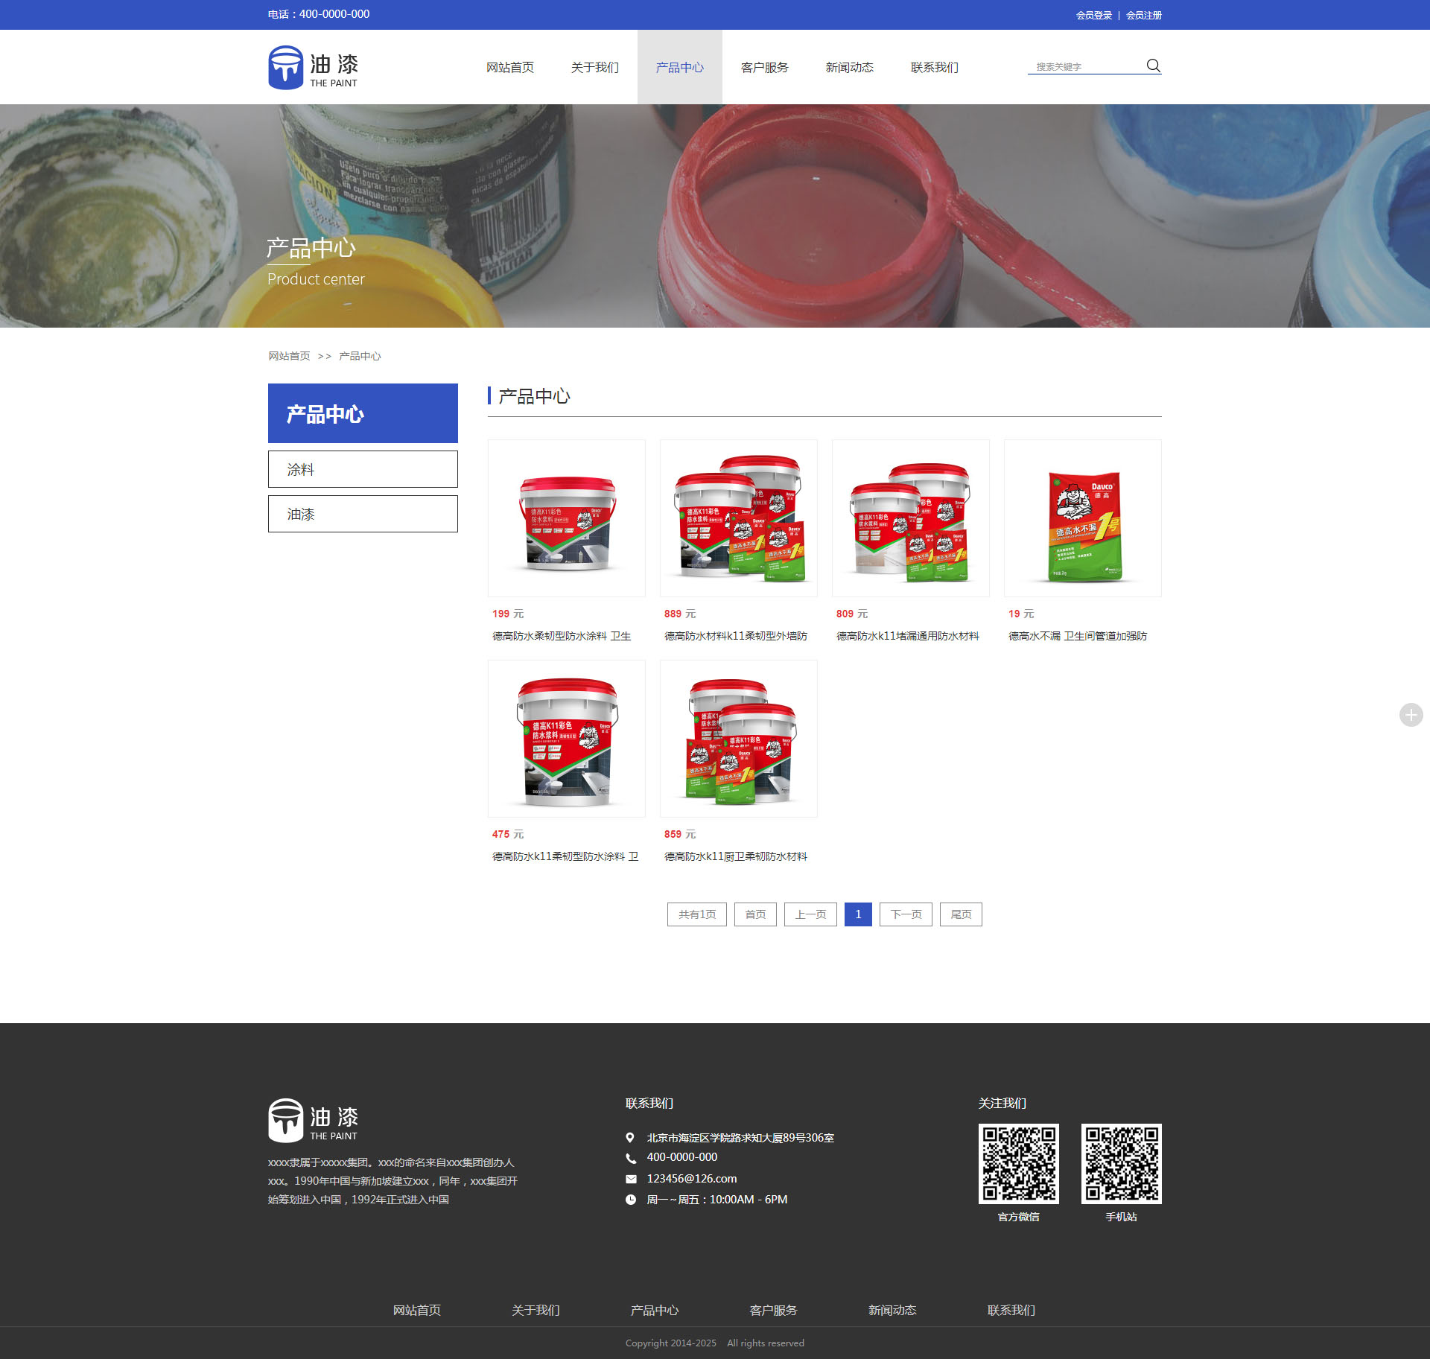
Task: Click the 手机站 QR code
Action: point(1121,1164)
